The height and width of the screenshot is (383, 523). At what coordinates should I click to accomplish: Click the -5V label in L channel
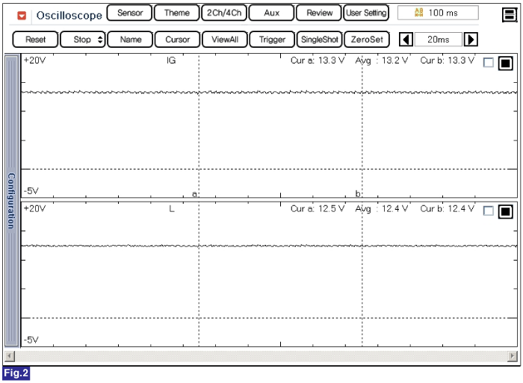[31, 340]
